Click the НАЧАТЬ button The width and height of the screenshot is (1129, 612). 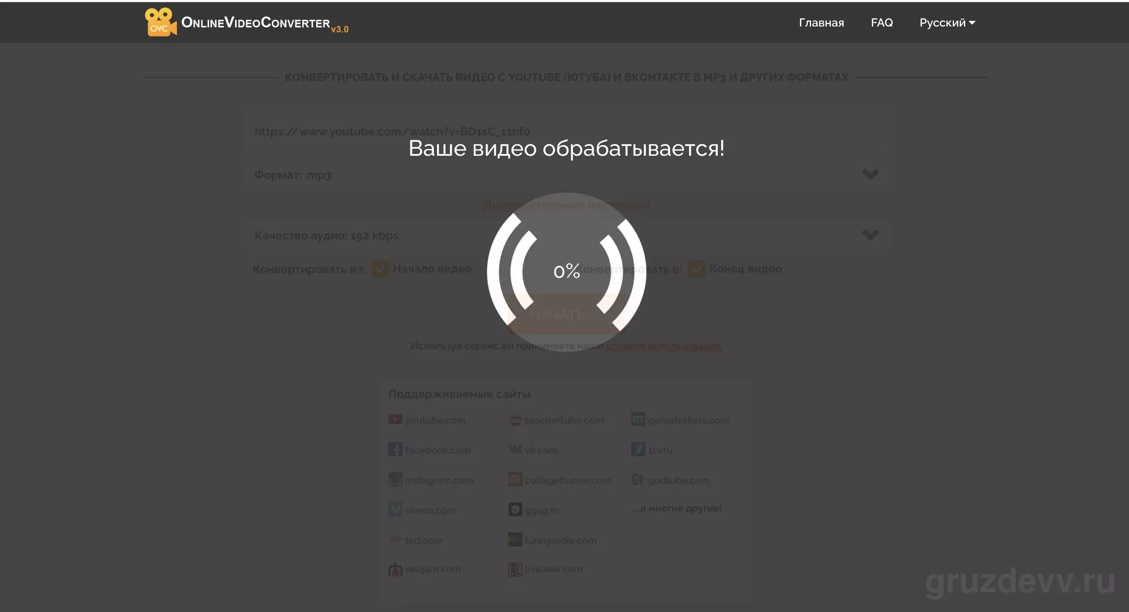tap(566, 314)
